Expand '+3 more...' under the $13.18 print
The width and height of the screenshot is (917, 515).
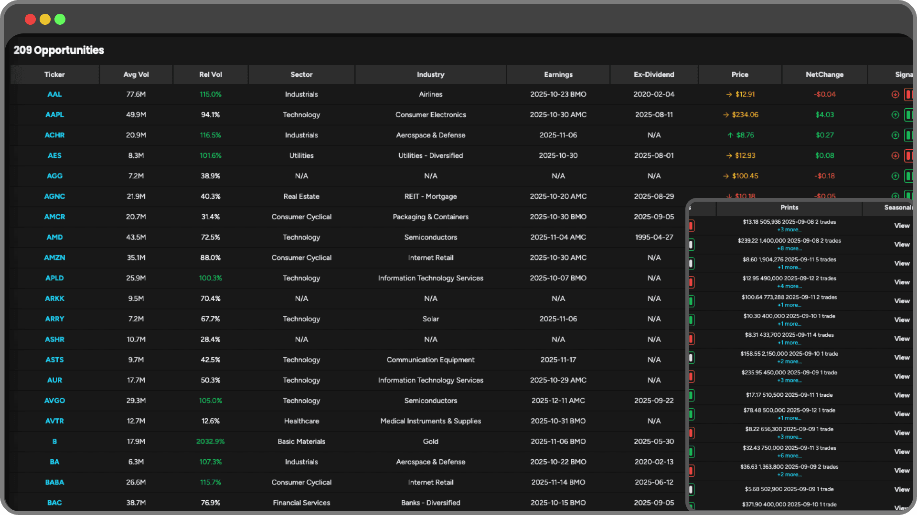[789, 230]
